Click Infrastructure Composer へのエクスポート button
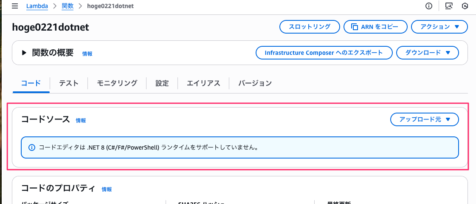Image resolution: width=476 pixels, height=204 pixels. pos(324,53)
